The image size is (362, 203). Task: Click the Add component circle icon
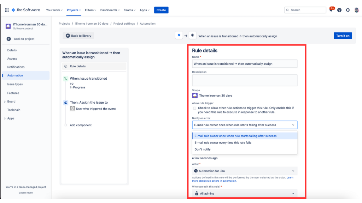coord(66,125)
